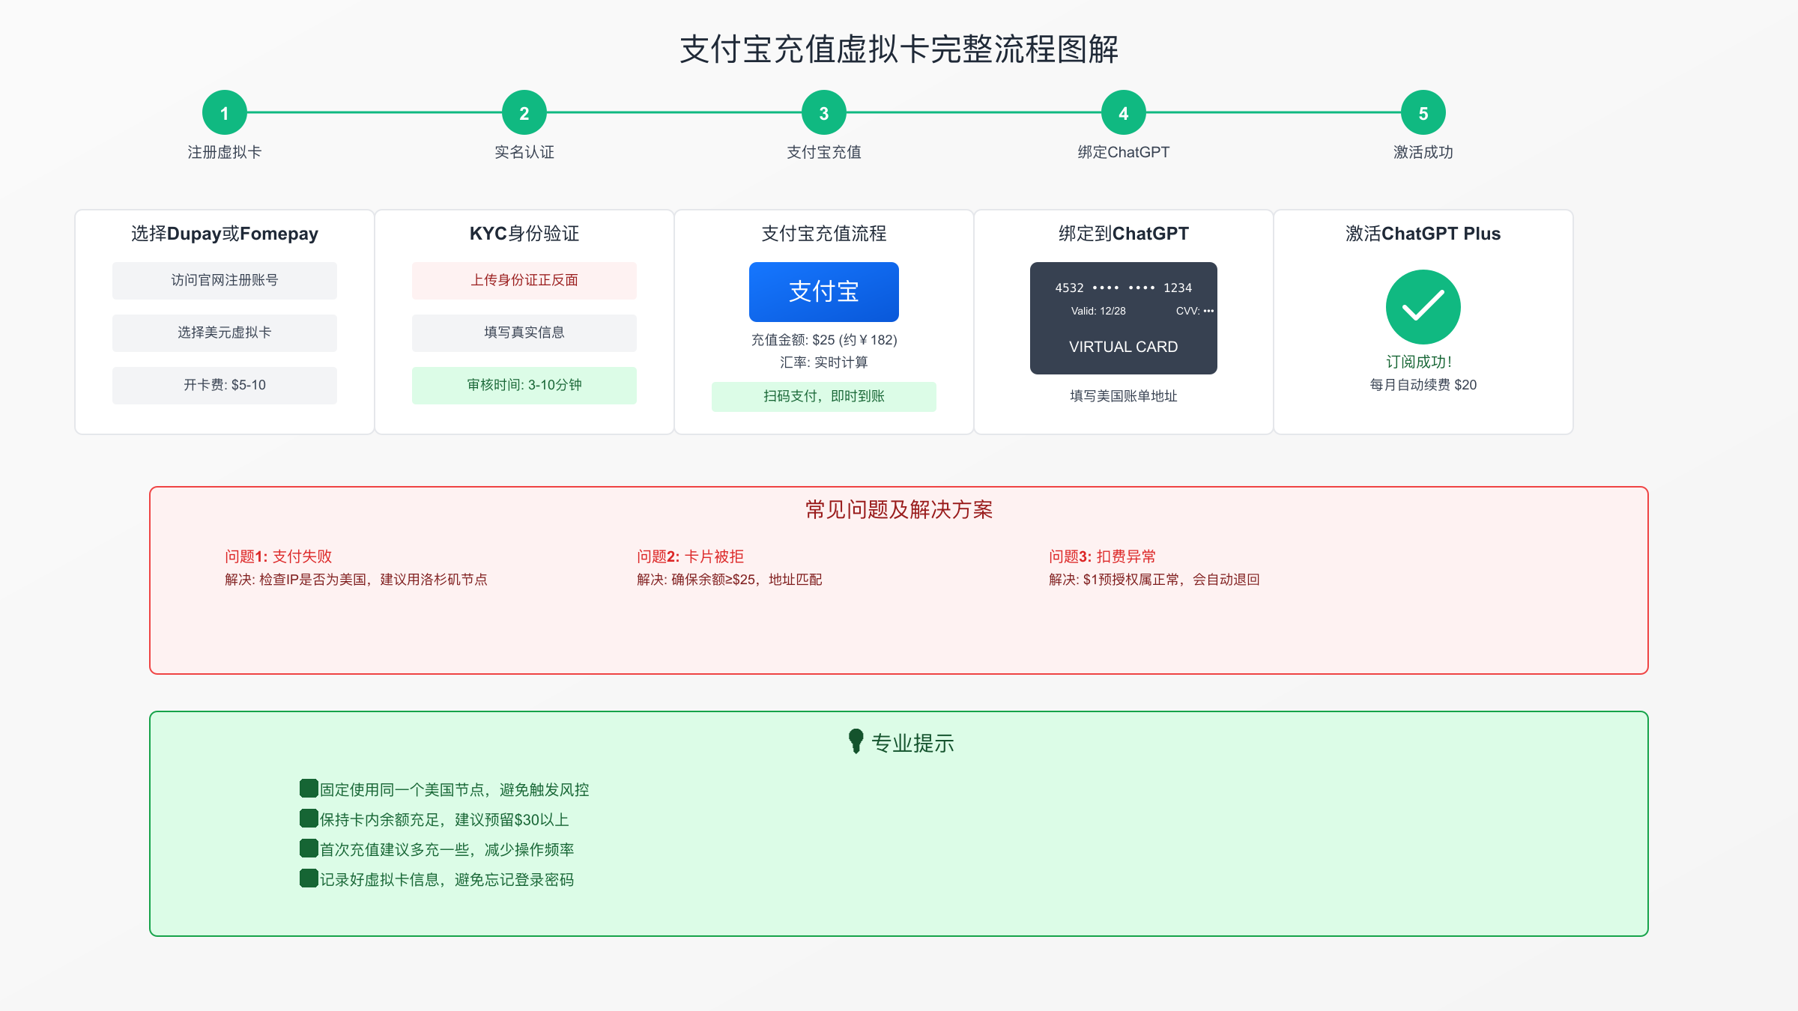This screenshot has width=1798, height=1011.
Task: Click page title 支付宝充值虚拟卡完整流程图解
Action: [x=899, y=49]
